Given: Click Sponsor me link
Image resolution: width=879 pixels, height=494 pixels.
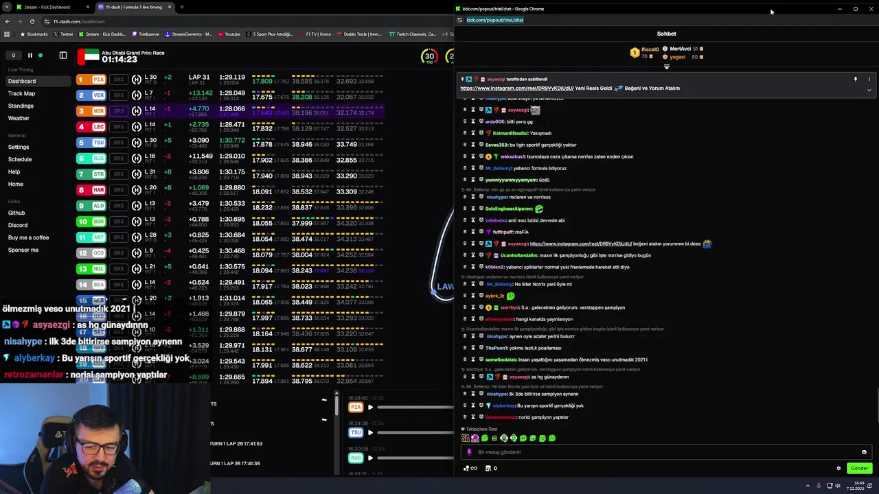Looking at the screenshot, I should coord(23,250).
